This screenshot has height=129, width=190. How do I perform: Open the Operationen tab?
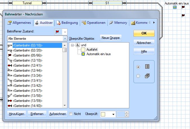pos(93,23)
